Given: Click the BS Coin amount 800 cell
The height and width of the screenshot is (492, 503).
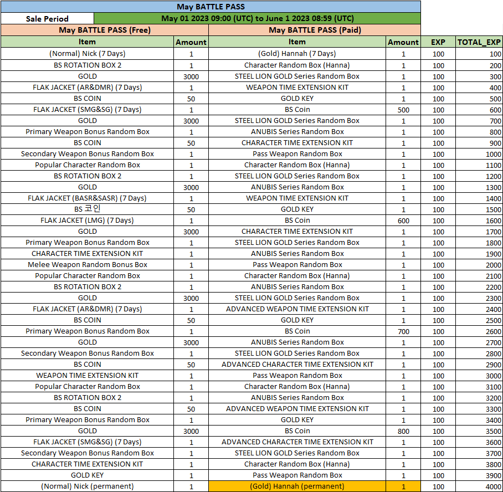Looking at the screenshot, I should pyautogui.click(x=403, y=431).
